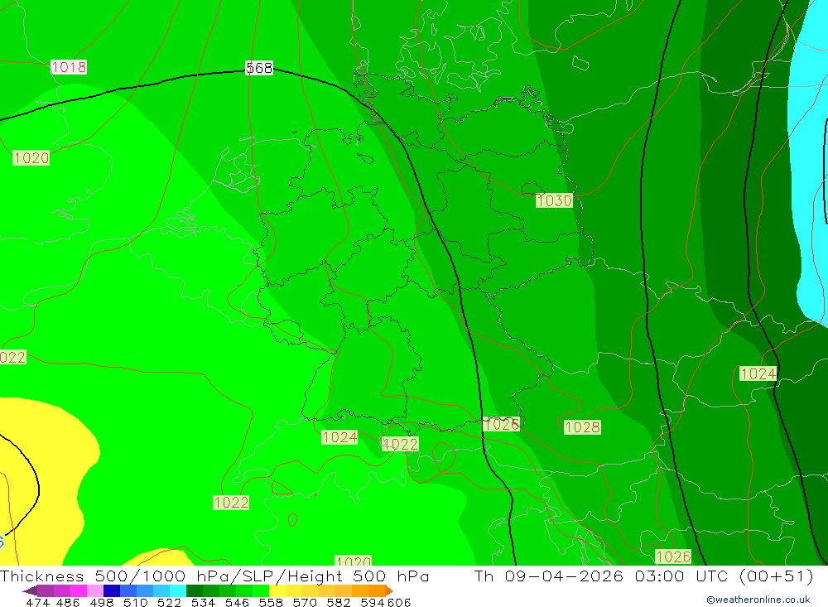Click the 568 height contour label
Image resolution: width=828 pixels, height=607 pixels.
coord(259,68)
